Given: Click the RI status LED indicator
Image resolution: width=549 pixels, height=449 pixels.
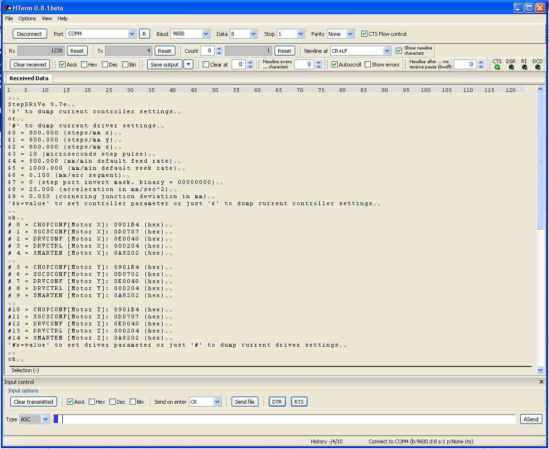Looking at the screenshot, I should coord(524,67).
